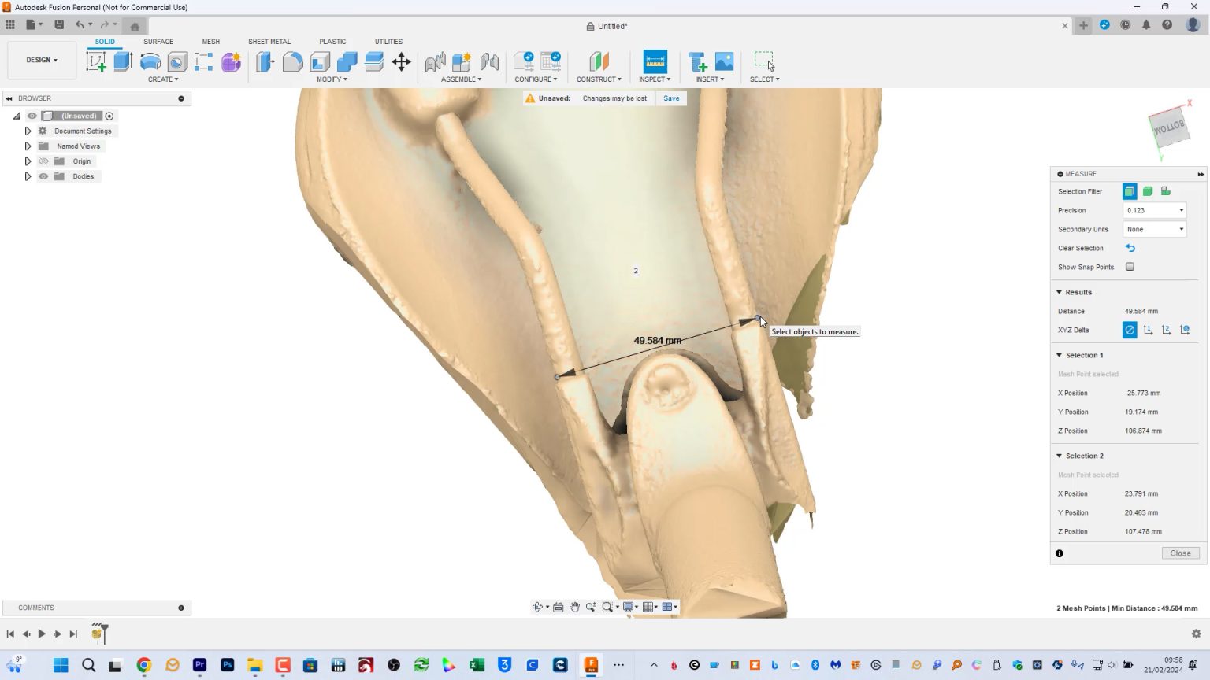Screen dimensions: 1210x680
Task: Select the Fillet tool icon
Action: coord(292,61)
